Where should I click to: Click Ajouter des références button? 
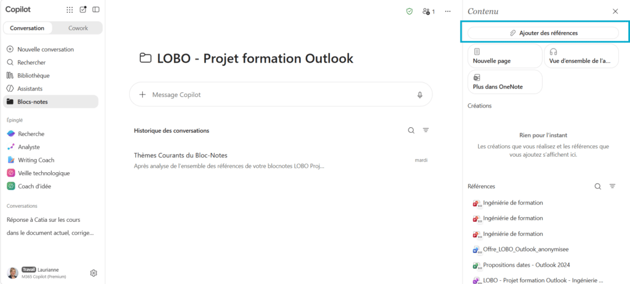[543, 33]
